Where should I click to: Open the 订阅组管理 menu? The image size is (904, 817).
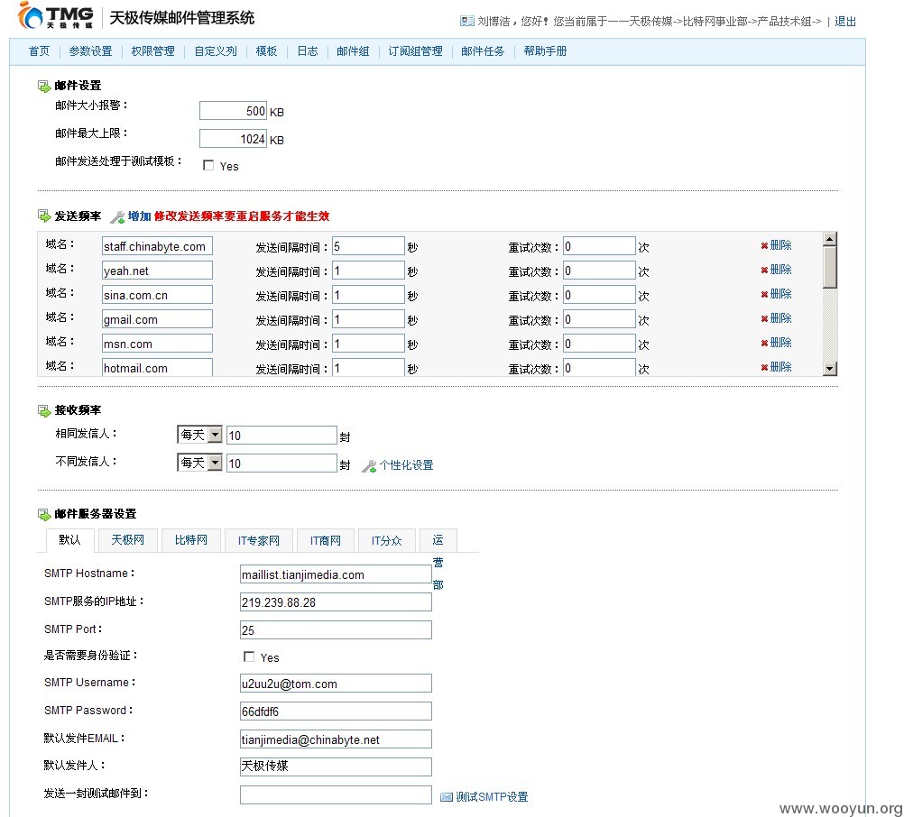tap(415, 51)
